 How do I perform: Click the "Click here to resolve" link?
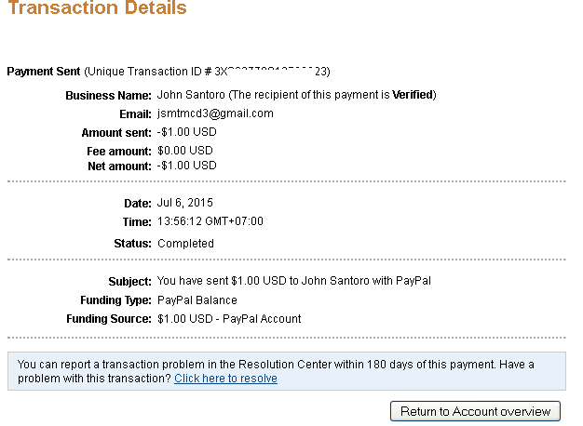225,379
